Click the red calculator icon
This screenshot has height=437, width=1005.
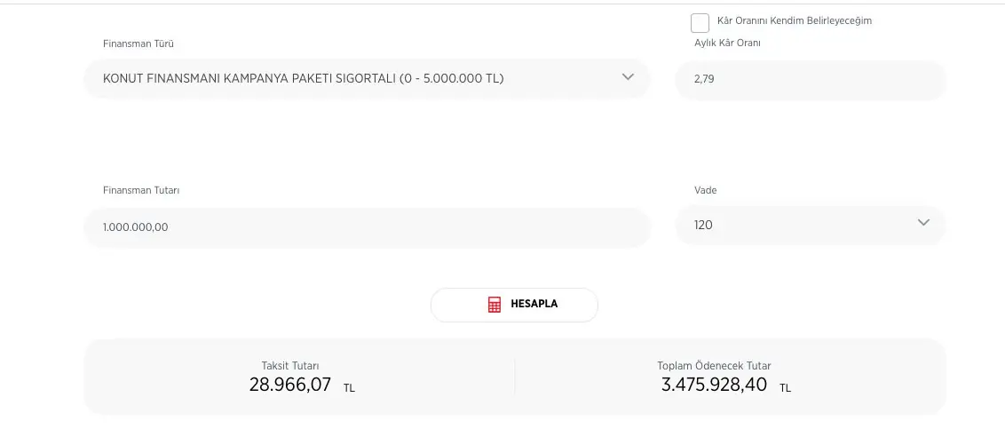[x=495, y=305]
